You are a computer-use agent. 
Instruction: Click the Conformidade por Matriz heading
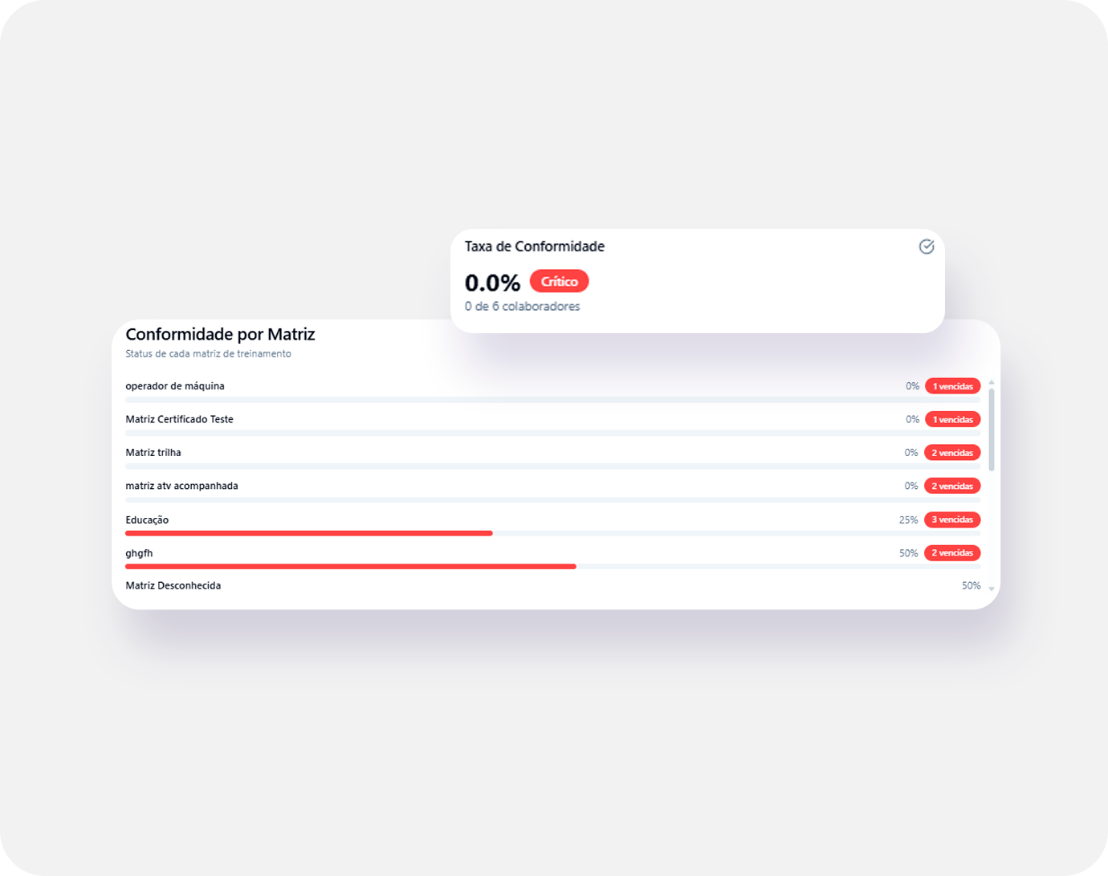[x=220, y=334]
